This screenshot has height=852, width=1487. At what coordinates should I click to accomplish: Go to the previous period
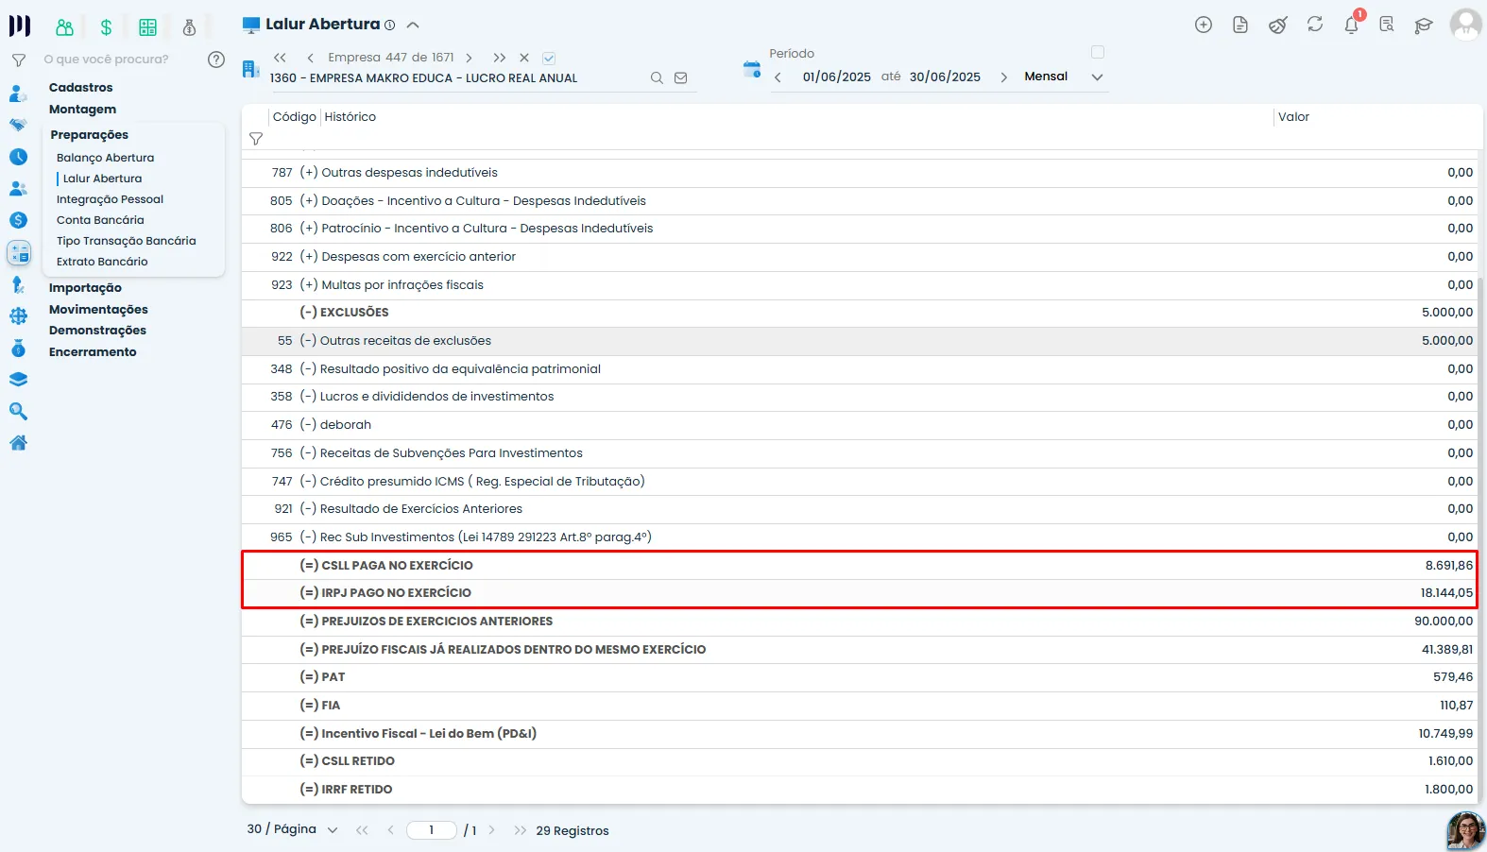click(x=778, y=77)
